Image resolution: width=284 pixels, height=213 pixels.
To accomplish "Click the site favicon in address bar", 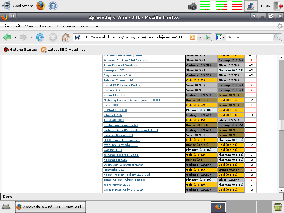I will [77, 37].
